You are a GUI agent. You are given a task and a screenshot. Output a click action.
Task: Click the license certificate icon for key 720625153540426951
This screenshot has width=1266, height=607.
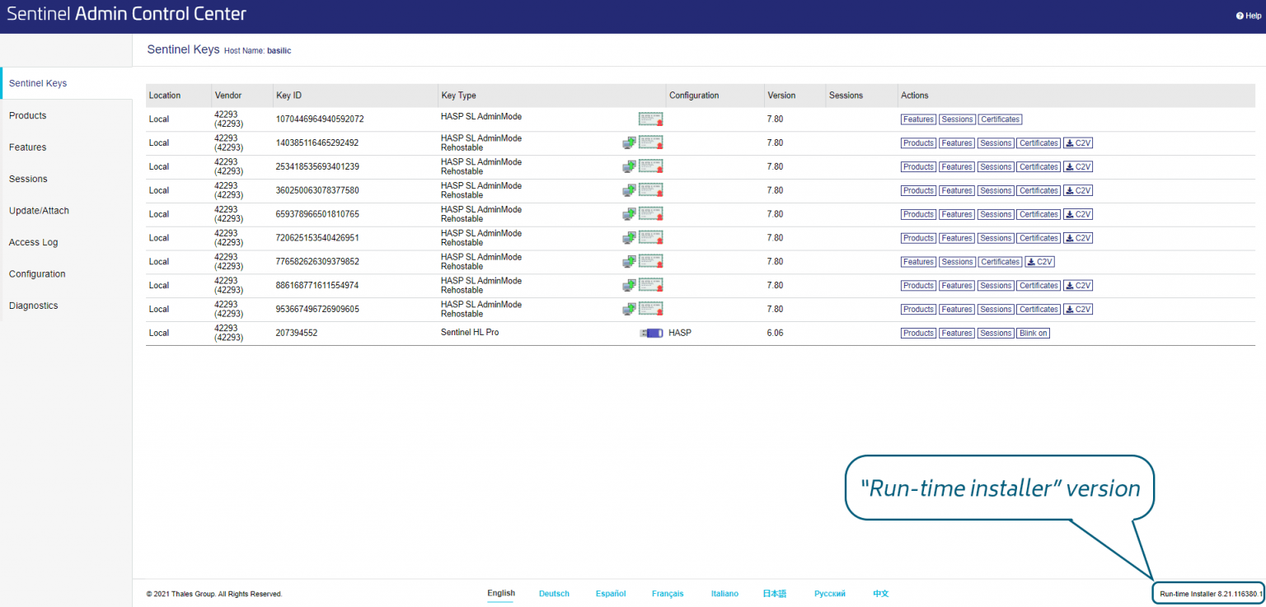point(650,238)
